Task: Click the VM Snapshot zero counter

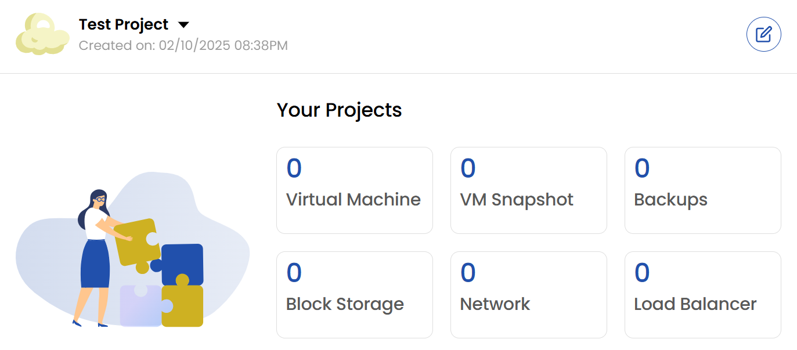Action: 467,168
